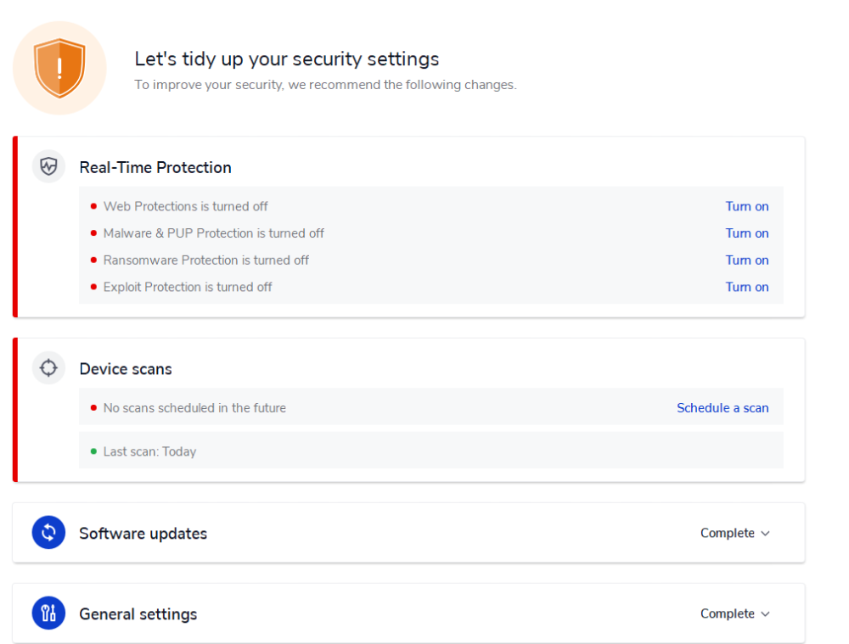Click the No scans scheduled message
This screenshot has height=644, width=849.
tap(194, 408)
